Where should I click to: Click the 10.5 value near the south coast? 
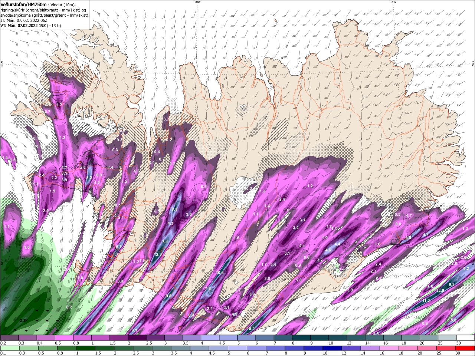point(251,329)
